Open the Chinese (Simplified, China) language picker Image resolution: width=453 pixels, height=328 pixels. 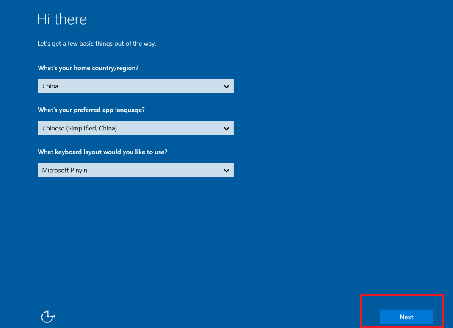pos(135,128)
